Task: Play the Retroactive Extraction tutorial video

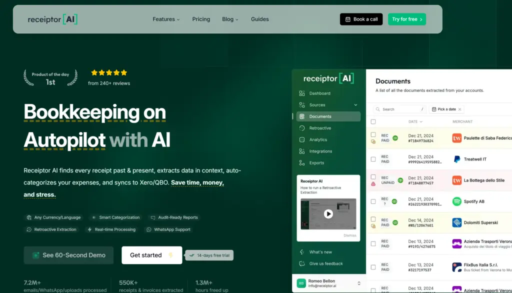Action: (328, 214)
